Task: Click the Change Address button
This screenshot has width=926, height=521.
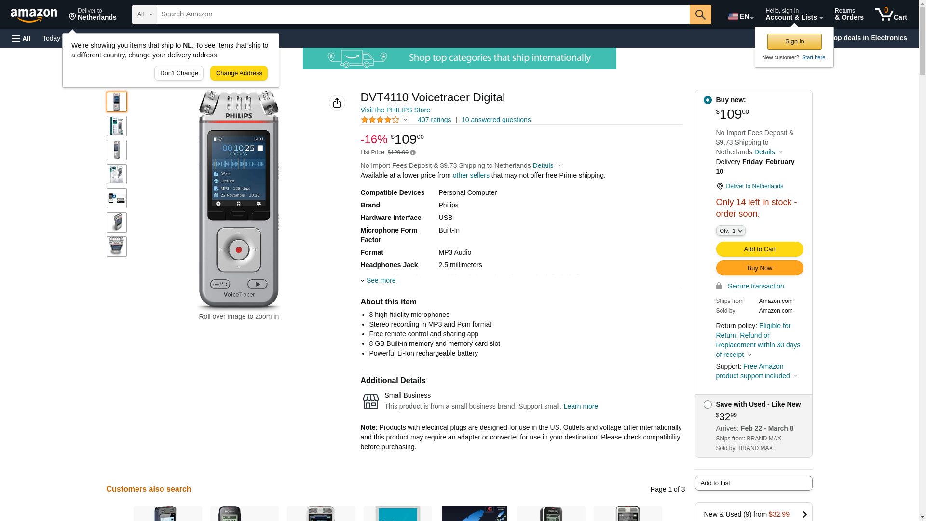Action: point(239,73)
